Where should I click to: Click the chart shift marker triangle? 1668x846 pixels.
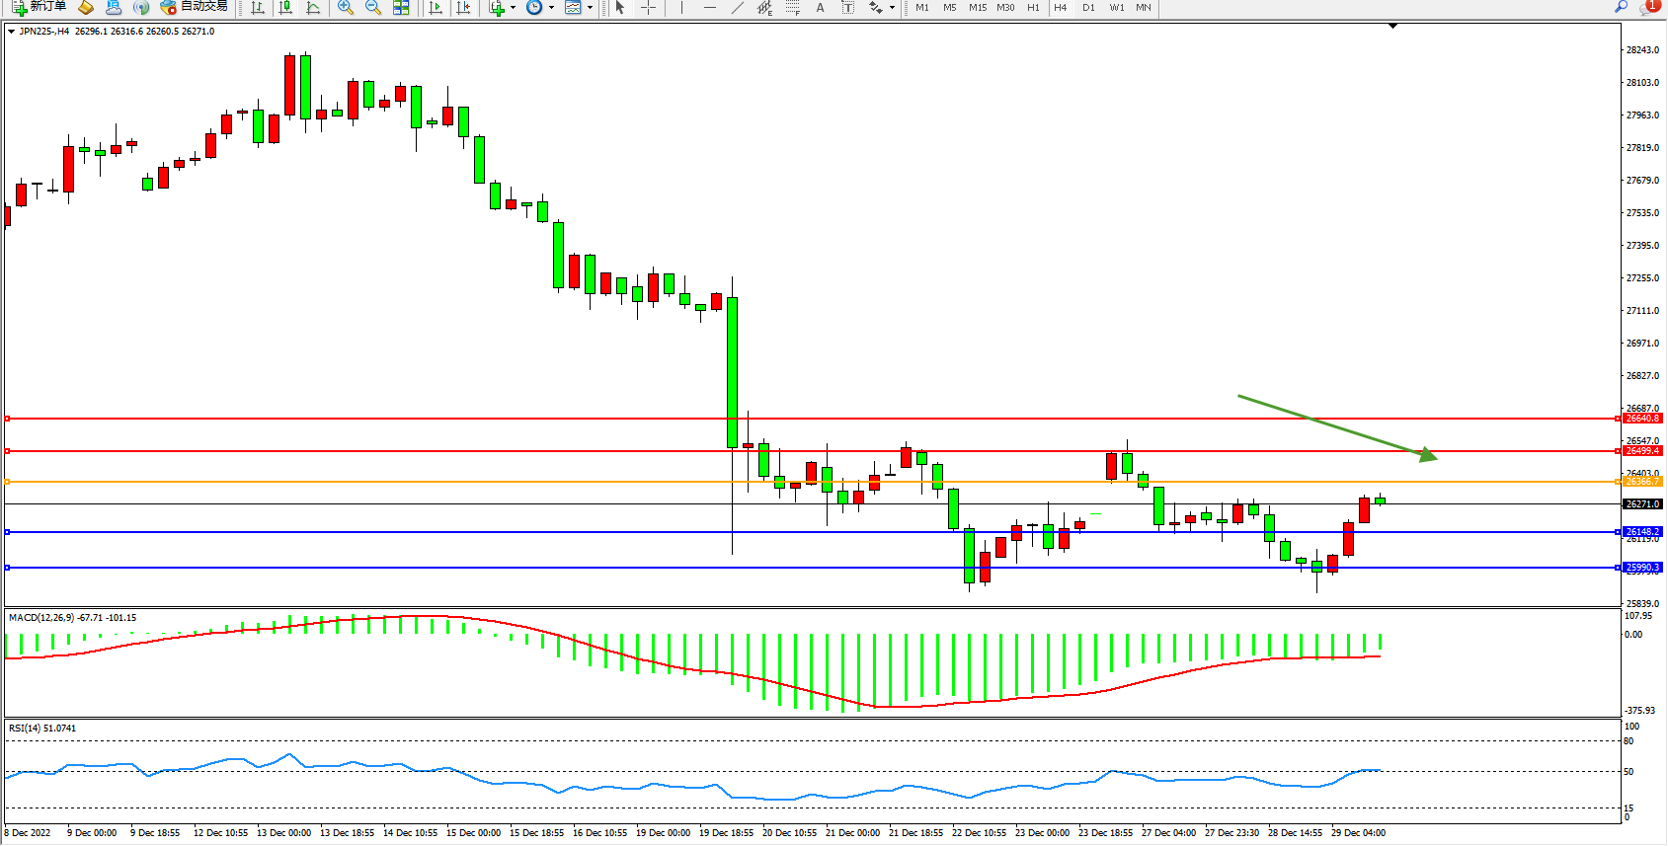(1392, 27)
